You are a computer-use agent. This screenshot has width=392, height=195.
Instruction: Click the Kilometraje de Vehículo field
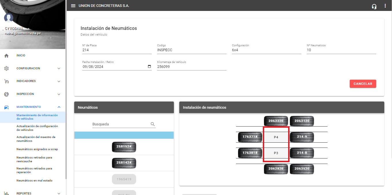click(x=191, y=67)
